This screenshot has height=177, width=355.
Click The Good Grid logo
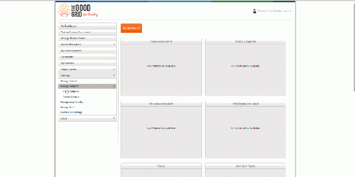point(78,11)
